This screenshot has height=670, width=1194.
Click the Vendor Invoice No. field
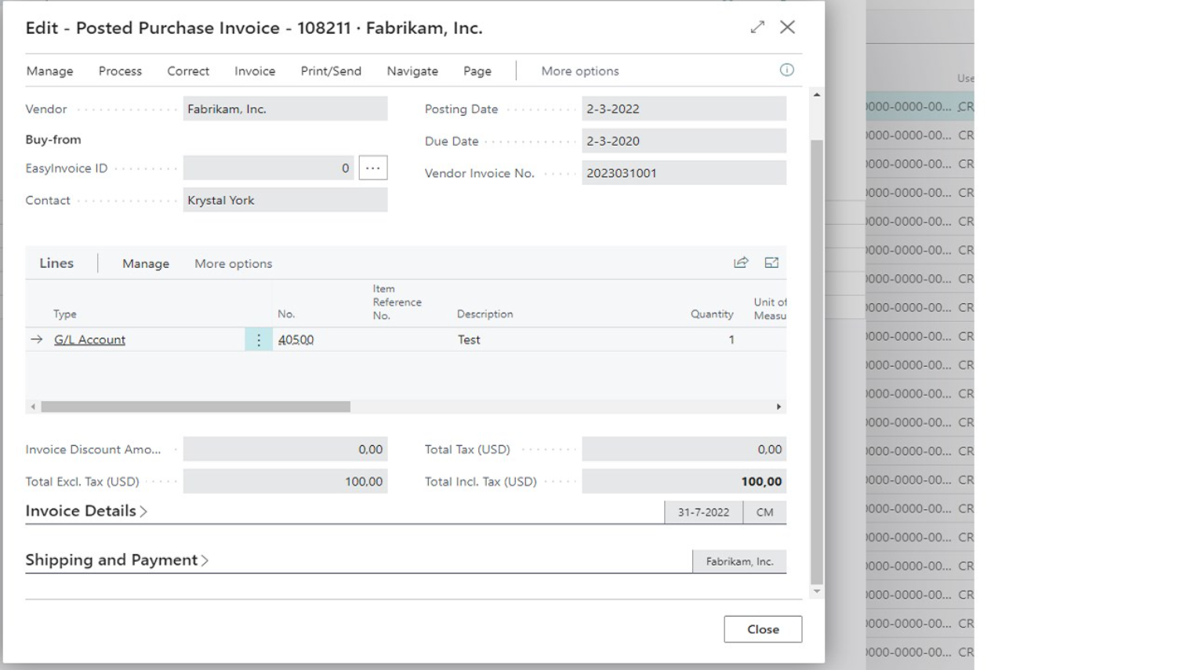(x=683, y=173)
